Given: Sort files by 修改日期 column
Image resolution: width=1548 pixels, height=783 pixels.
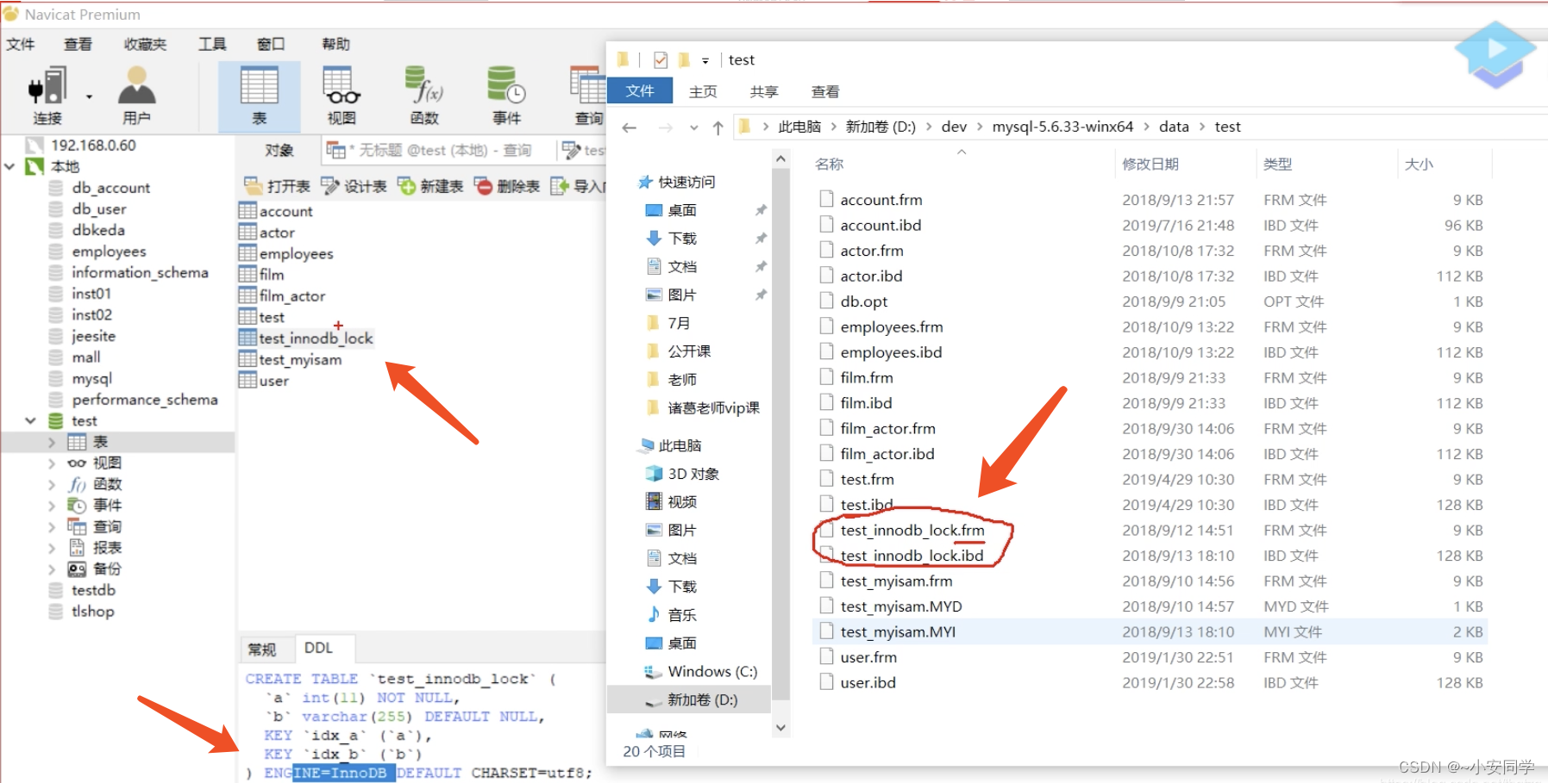Looking at the screenshot, I should tap(1150, 164).
